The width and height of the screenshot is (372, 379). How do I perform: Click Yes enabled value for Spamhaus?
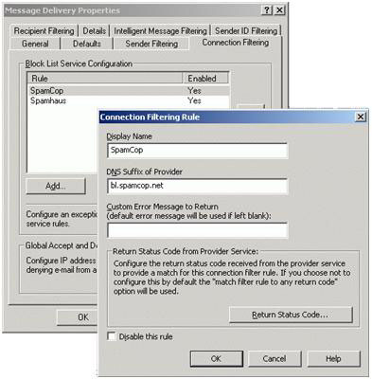(x=194, y=100)
